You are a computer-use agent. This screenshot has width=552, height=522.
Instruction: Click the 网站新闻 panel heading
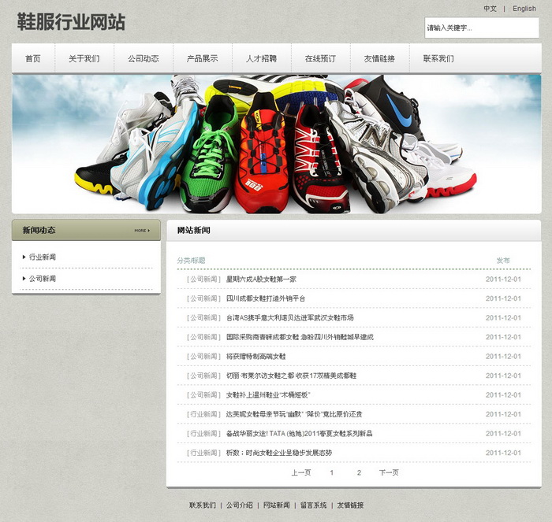click(x=194, y=231)
